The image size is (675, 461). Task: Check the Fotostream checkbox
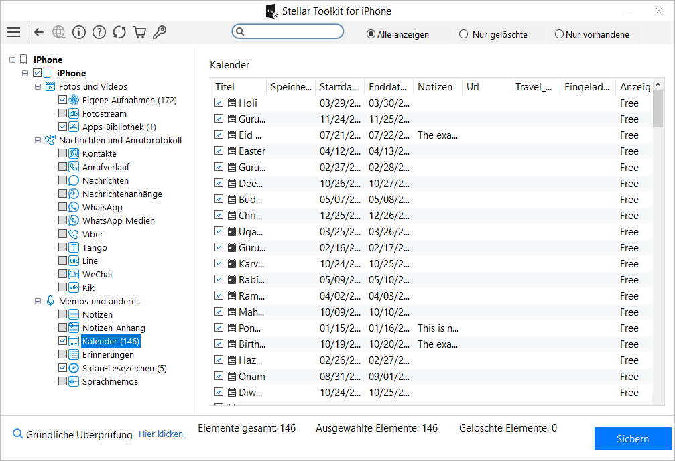(x=62, y=113)
